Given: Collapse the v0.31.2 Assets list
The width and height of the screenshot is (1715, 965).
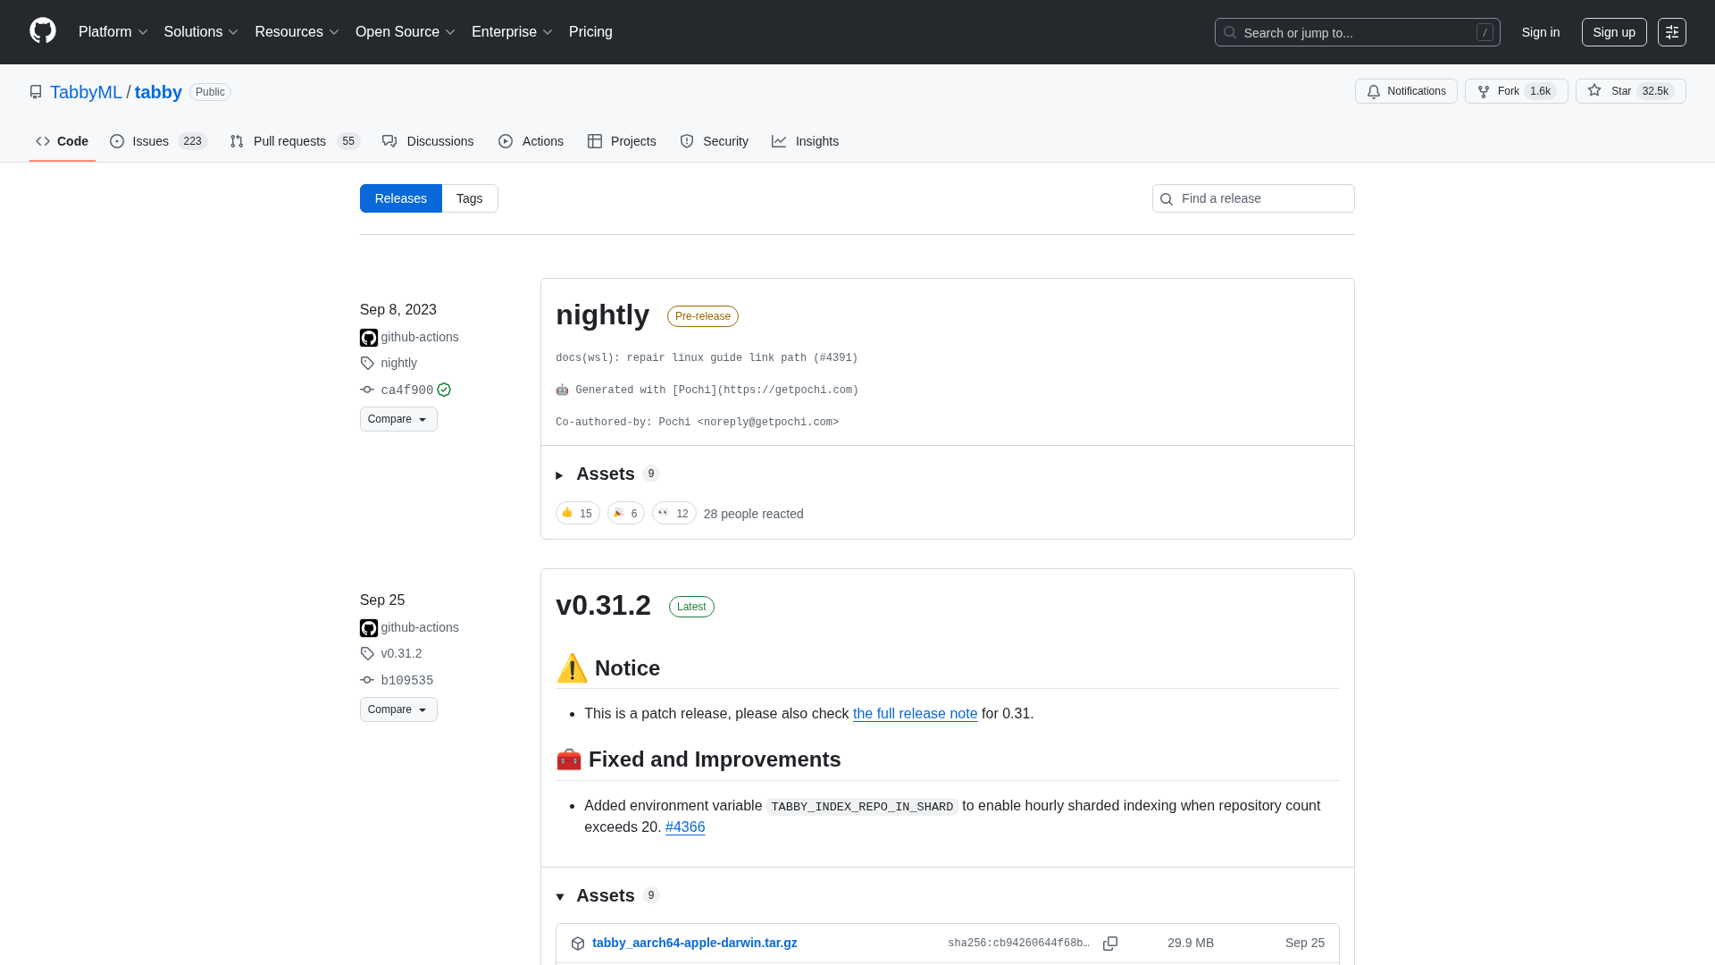Looking at the screenshot, I should coord(605,896).
